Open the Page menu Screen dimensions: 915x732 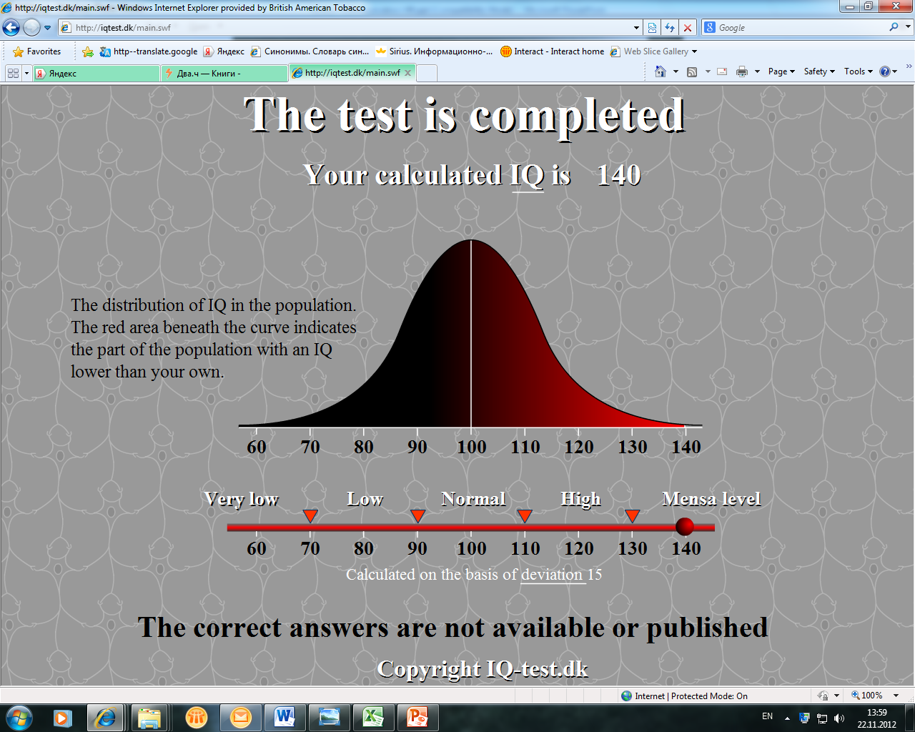click(781, 71)
